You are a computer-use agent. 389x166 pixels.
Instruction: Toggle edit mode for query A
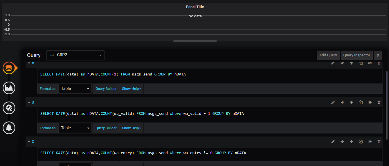pyautogui.click(x=333, y=63)
